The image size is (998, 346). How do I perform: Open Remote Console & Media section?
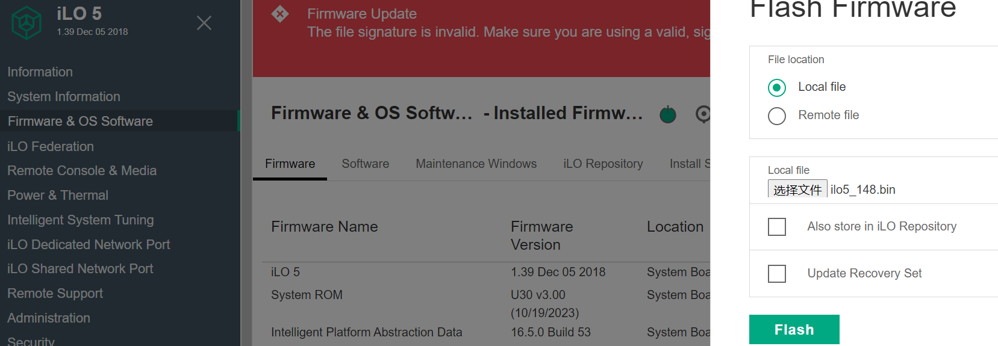(82, 171)
